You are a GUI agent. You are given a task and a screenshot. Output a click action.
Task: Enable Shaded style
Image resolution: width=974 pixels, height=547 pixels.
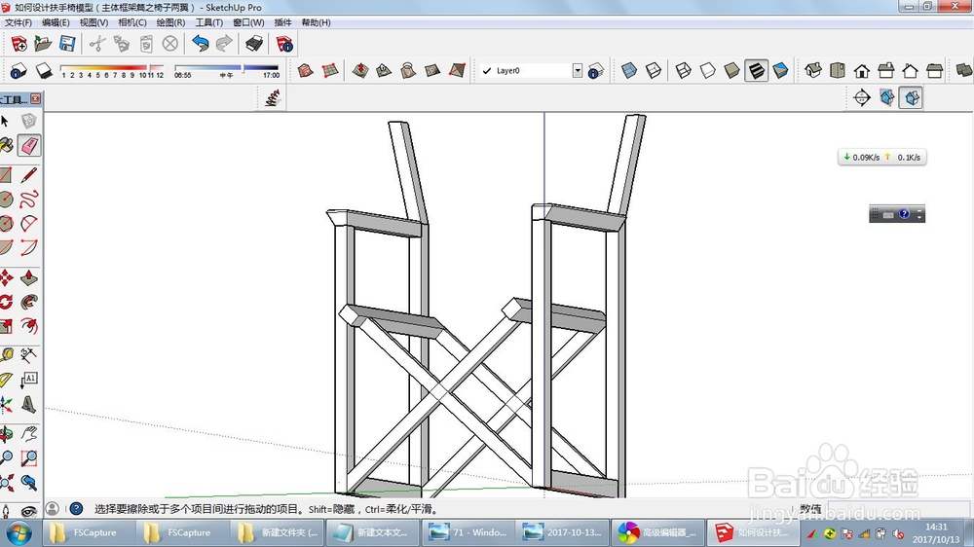click(731, 71)
